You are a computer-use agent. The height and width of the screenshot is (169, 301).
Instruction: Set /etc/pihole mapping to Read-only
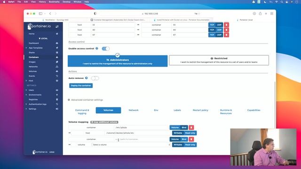tap(190, 133)
